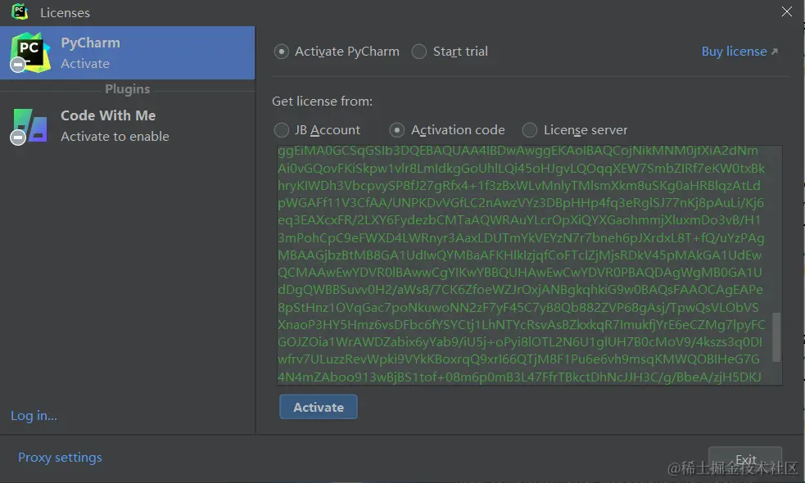Open the Buy license link
This screenshot has width=805, height=483.
click(x=734, y=50)
